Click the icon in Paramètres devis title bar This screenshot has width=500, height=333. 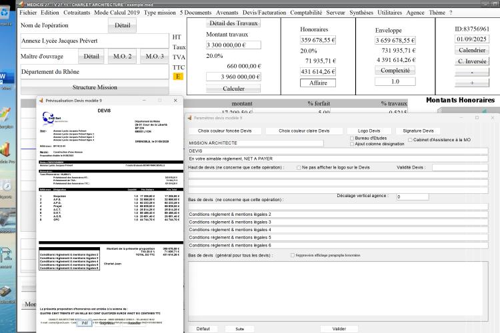coord(190,118)
